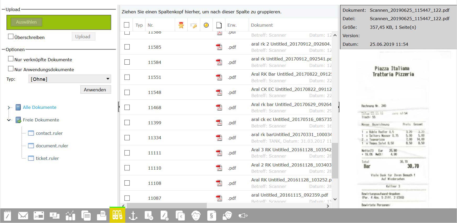
Task: Sort by the Typ column header
Action: 139,25
